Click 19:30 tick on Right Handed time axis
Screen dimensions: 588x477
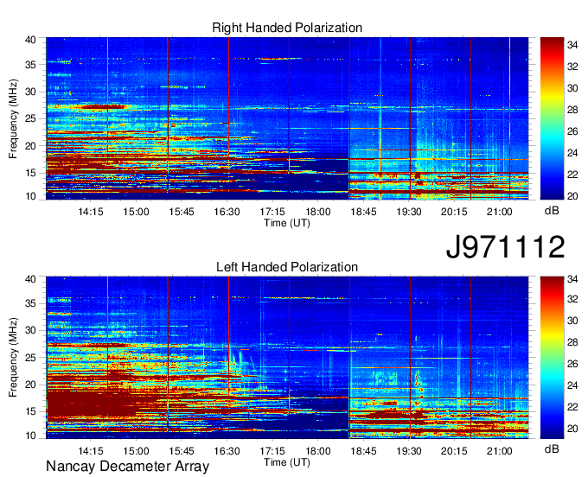[409, 212]
